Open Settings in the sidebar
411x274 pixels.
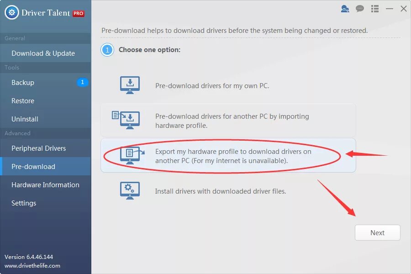click(x=46, y=203)
